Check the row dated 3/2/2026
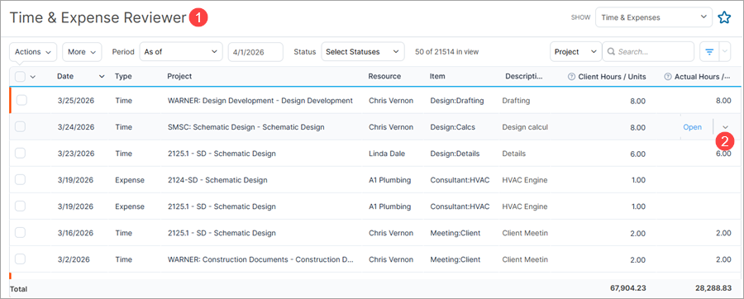The width and height of the screenshot is (744, 299). click(21, 259)
